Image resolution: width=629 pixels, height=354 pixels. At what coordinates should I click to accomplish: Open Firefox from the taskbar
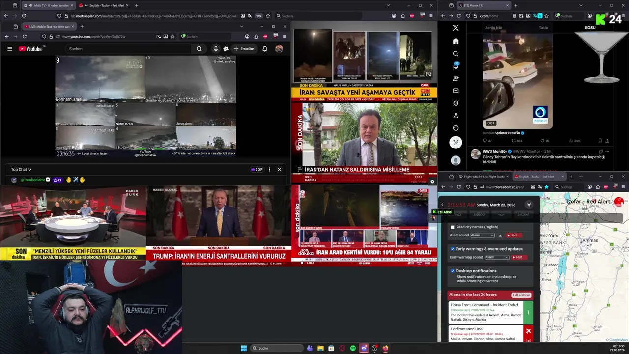click(385, 348)
